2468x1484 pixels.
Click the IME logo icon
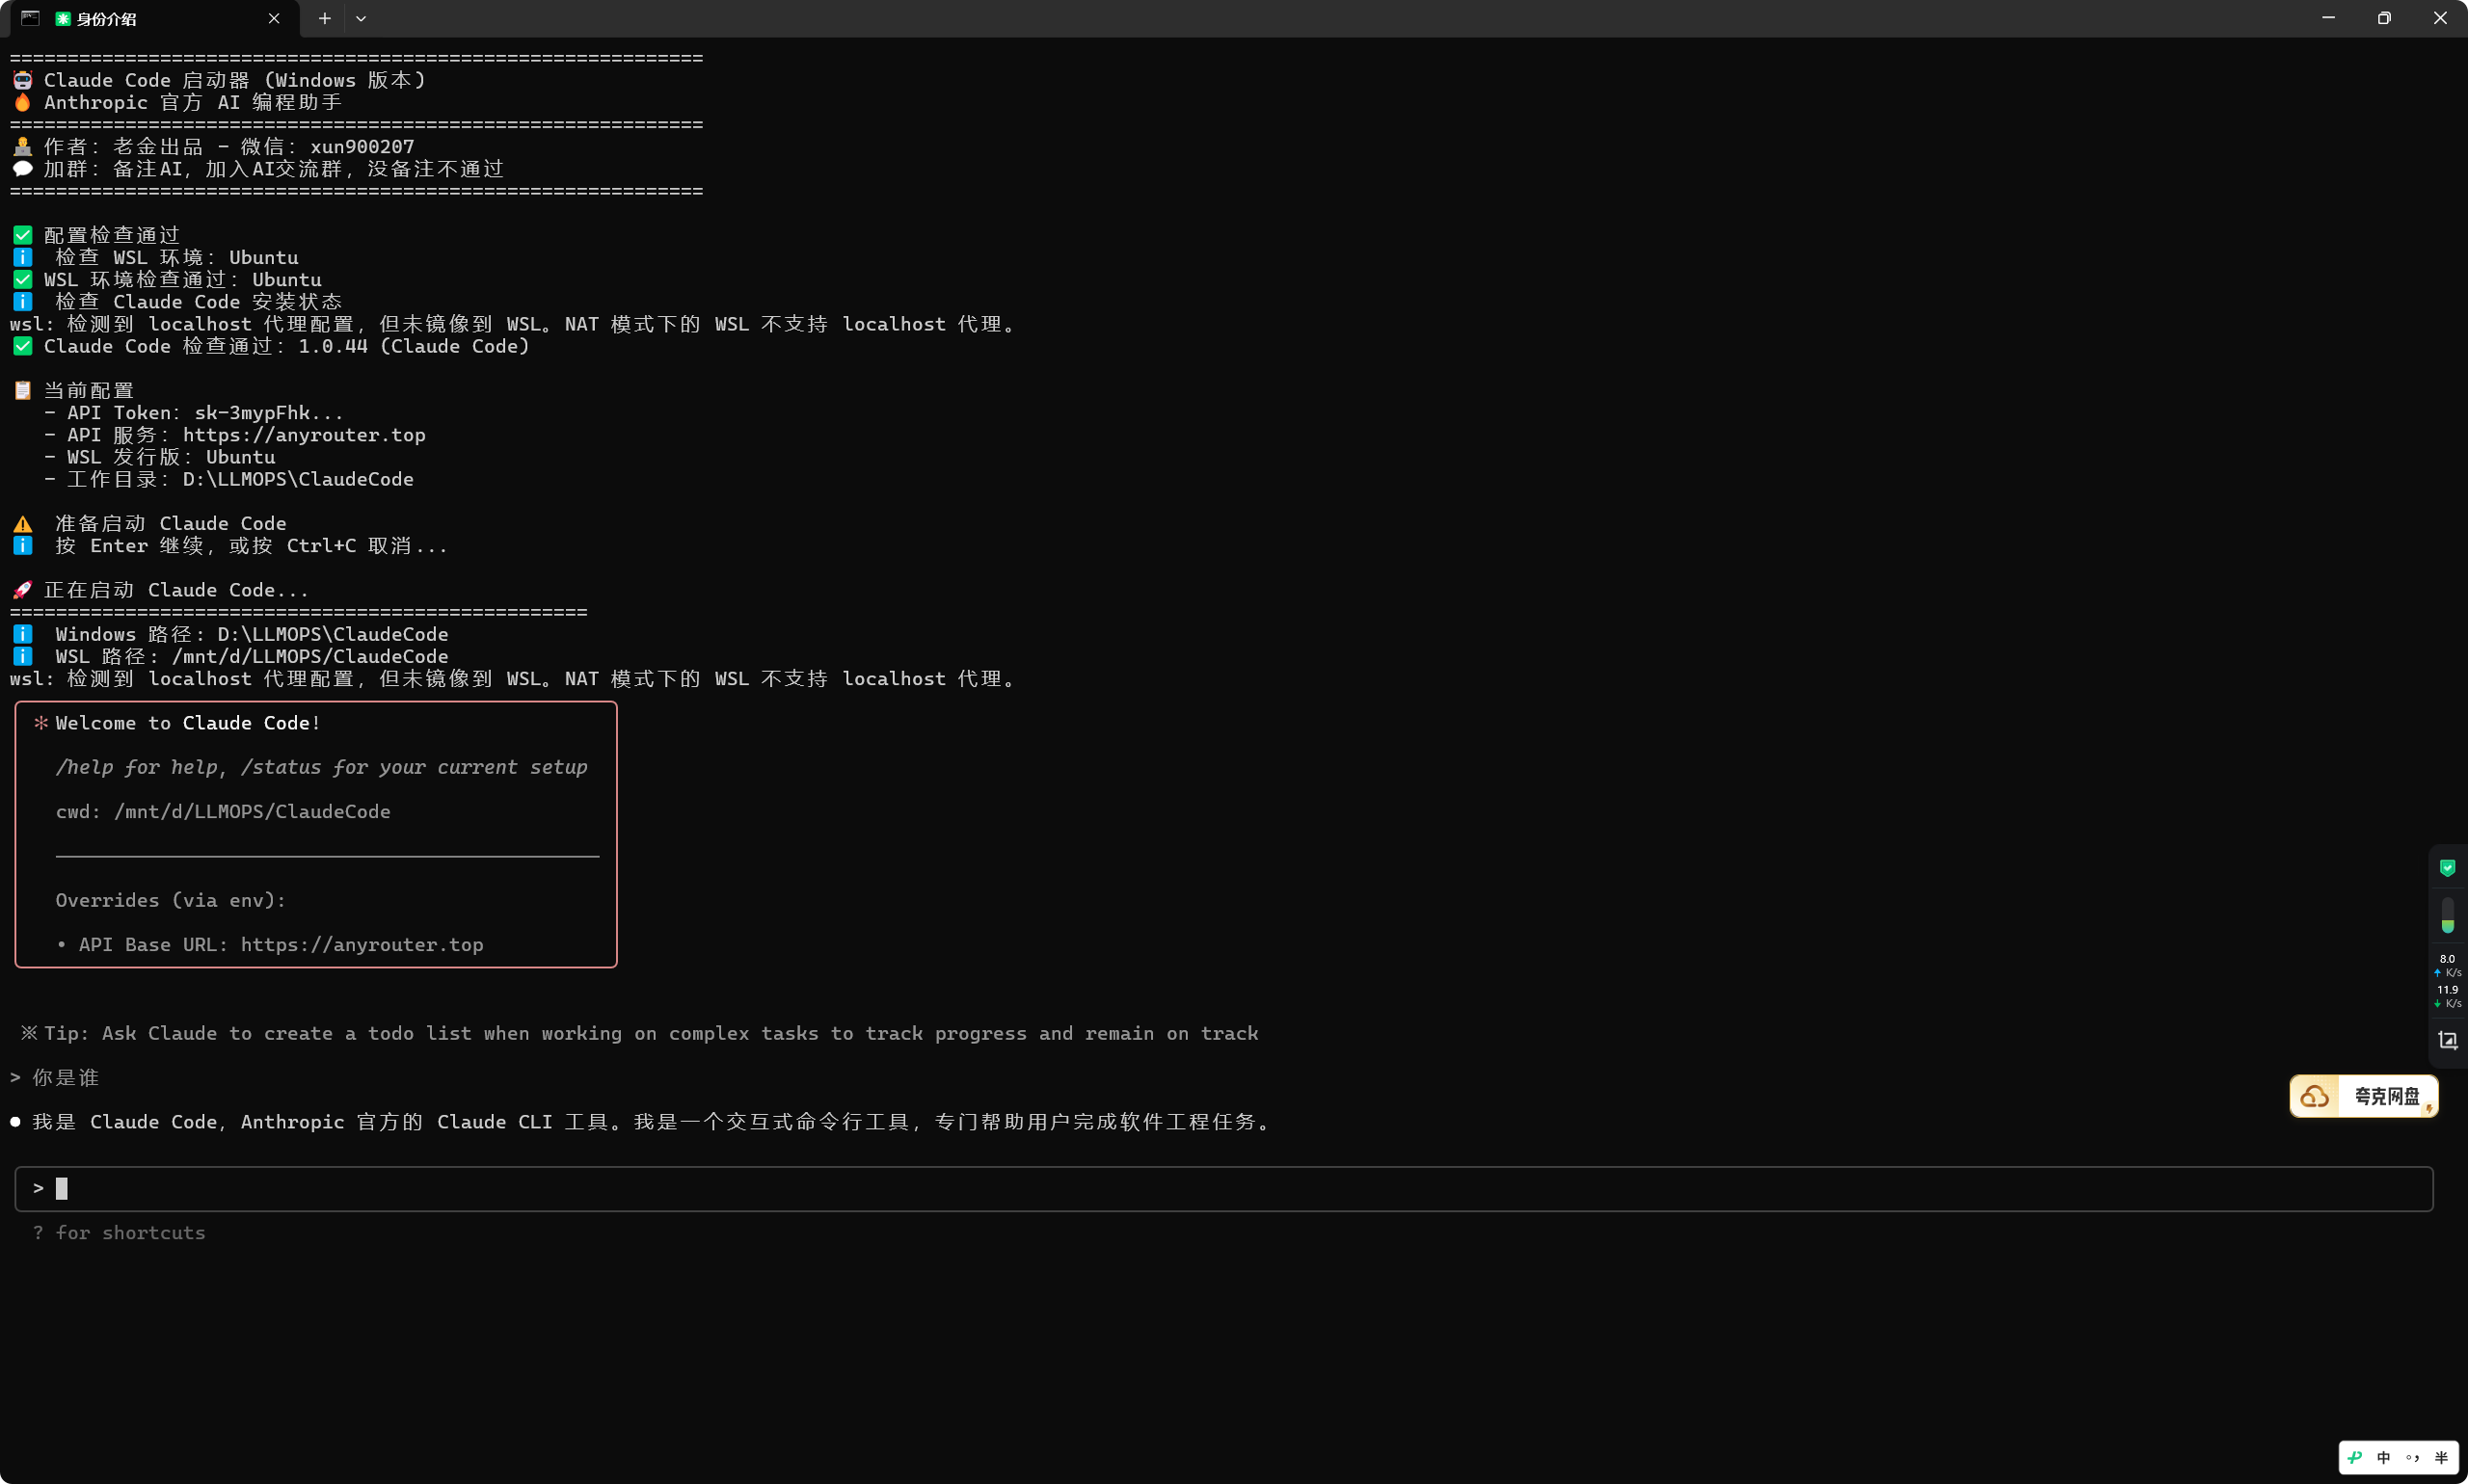click(x=2355, y=1457)
